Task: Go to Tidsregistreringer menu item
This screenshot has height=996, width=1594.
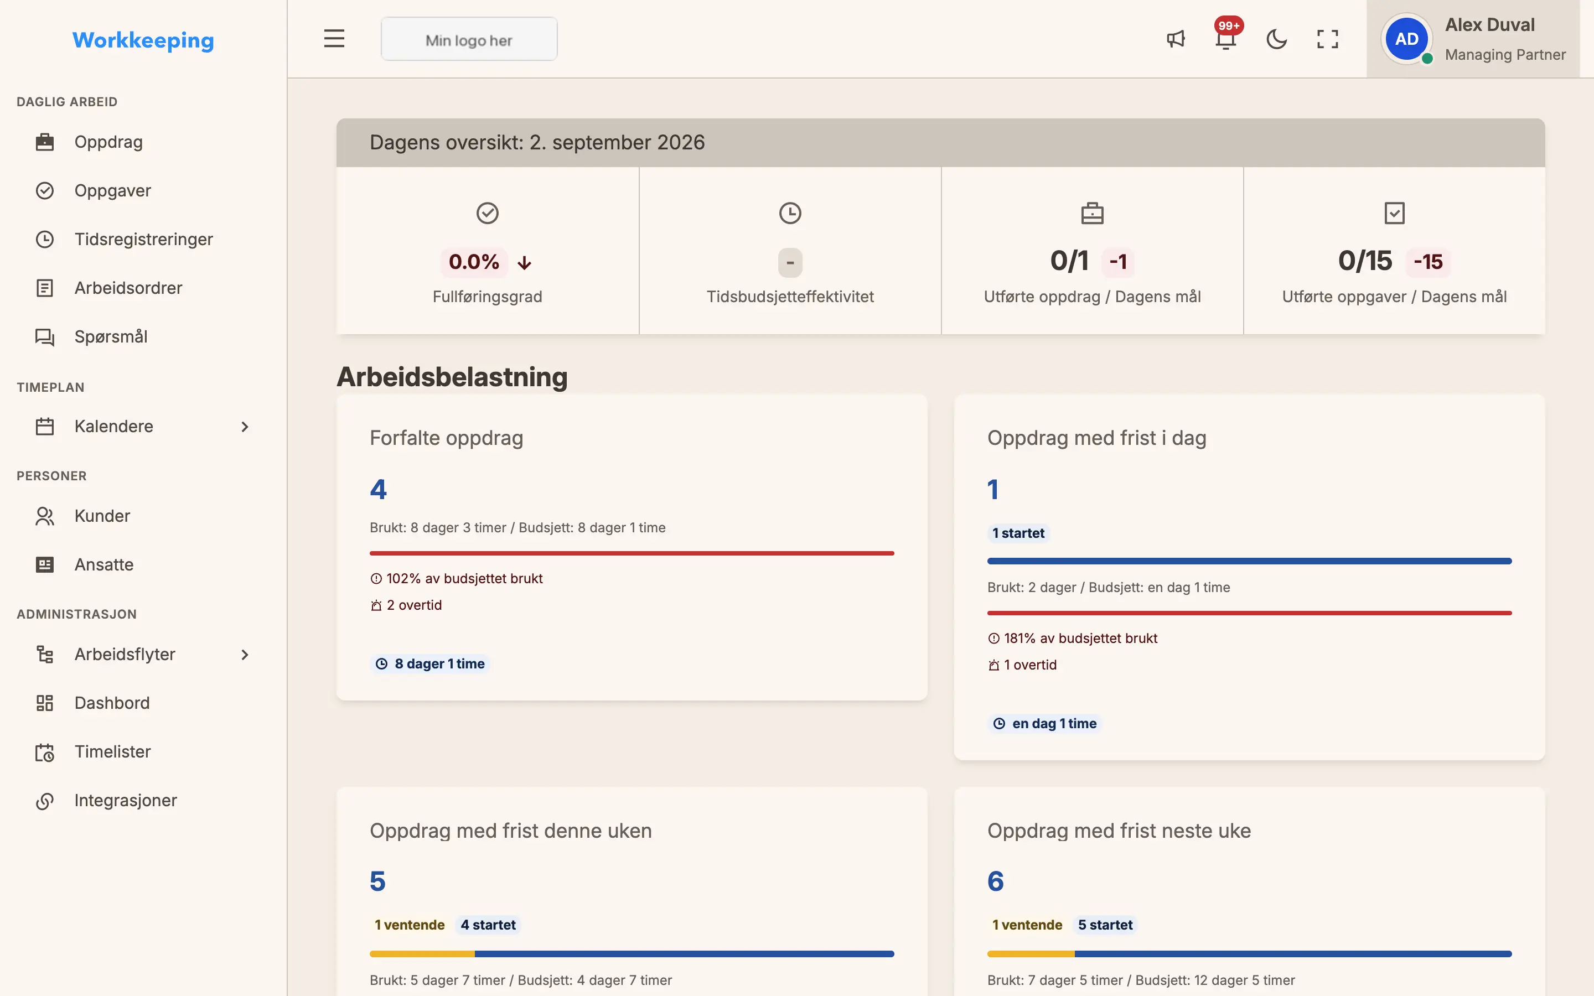Action: tap(143, 239)
